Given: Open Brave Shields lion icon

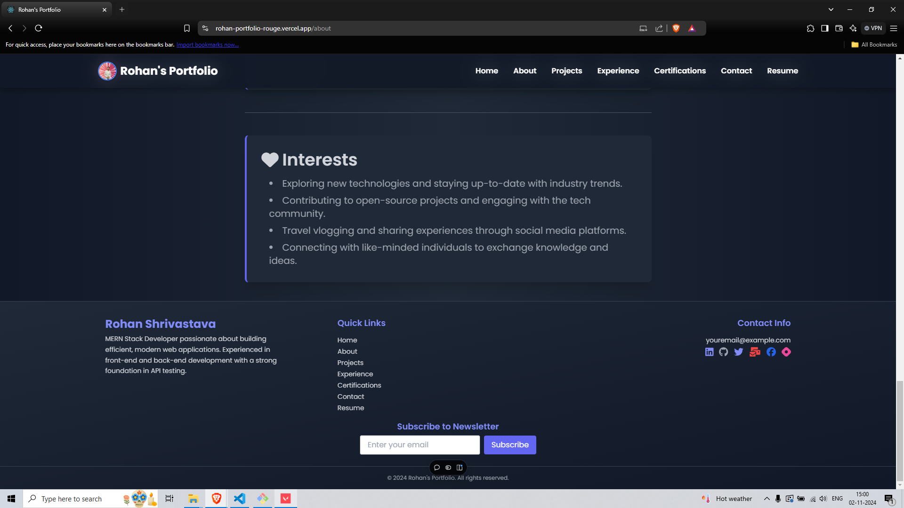Looking at the screenshot, I should pos(676,28).
